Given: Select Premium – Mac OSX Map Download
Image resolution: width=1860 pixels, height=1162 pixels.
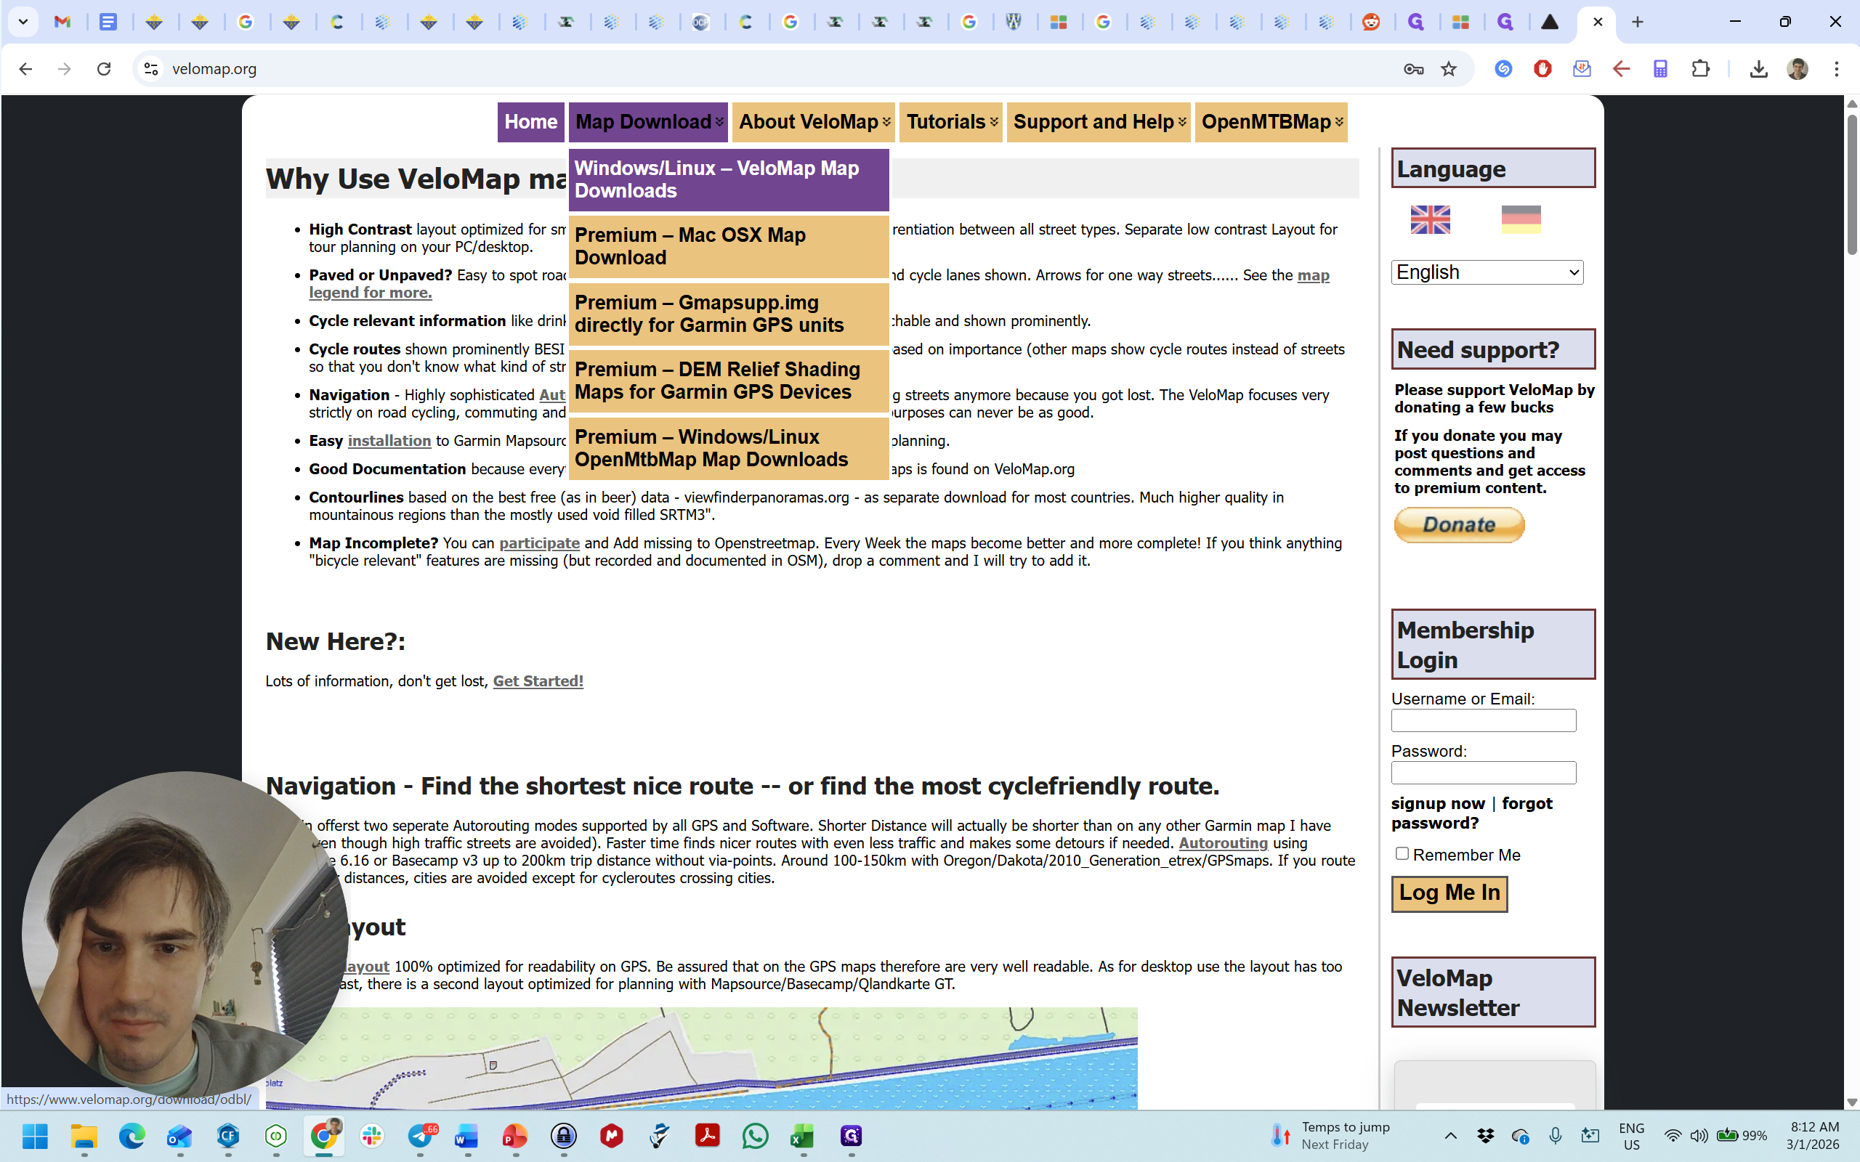Looking at the screenshot, I should [728, 247].
